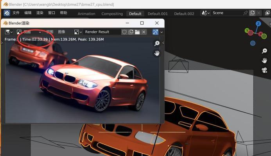This screenshot has width=271, height=156.
Task: Open the 编辑 menu
Action: (28, 13)
